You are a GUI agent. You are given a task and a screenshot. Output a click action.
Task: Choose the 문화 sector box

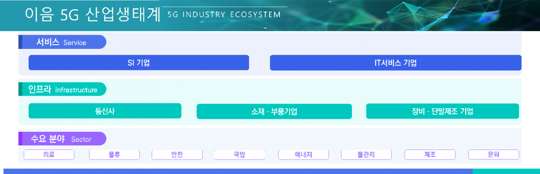(x=494, y=155)
